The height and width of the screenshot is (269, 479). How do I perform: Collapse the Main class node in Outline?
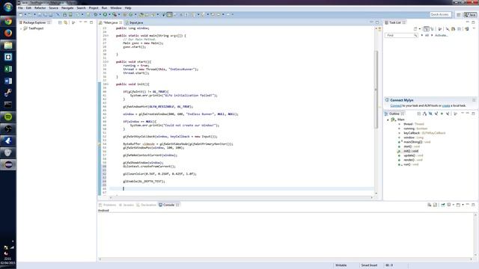point(388,120)
